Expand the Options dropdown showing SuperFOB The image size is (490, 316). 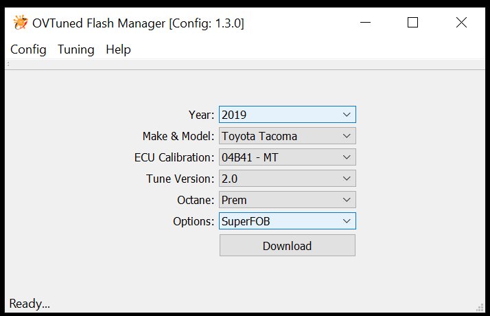287,221
